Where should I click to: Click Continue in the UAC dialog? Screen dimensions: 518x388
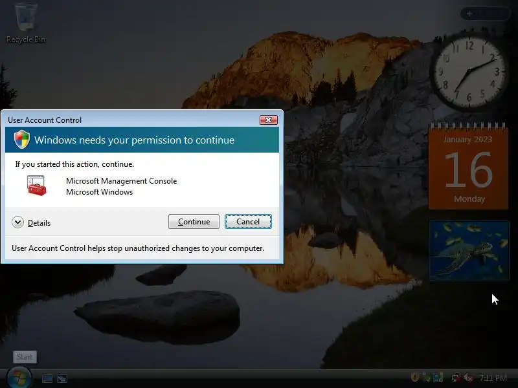[x=194, y=221]
